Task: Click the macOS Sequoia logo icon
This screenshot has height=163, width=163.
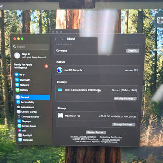Action: (x=60, y=70)
